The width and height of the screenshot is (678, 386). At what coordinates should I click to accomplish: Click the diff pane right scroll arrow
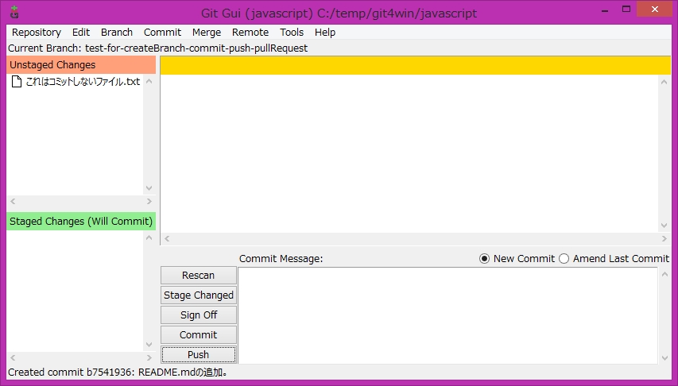pyautogui.click(x=664, y=238)
